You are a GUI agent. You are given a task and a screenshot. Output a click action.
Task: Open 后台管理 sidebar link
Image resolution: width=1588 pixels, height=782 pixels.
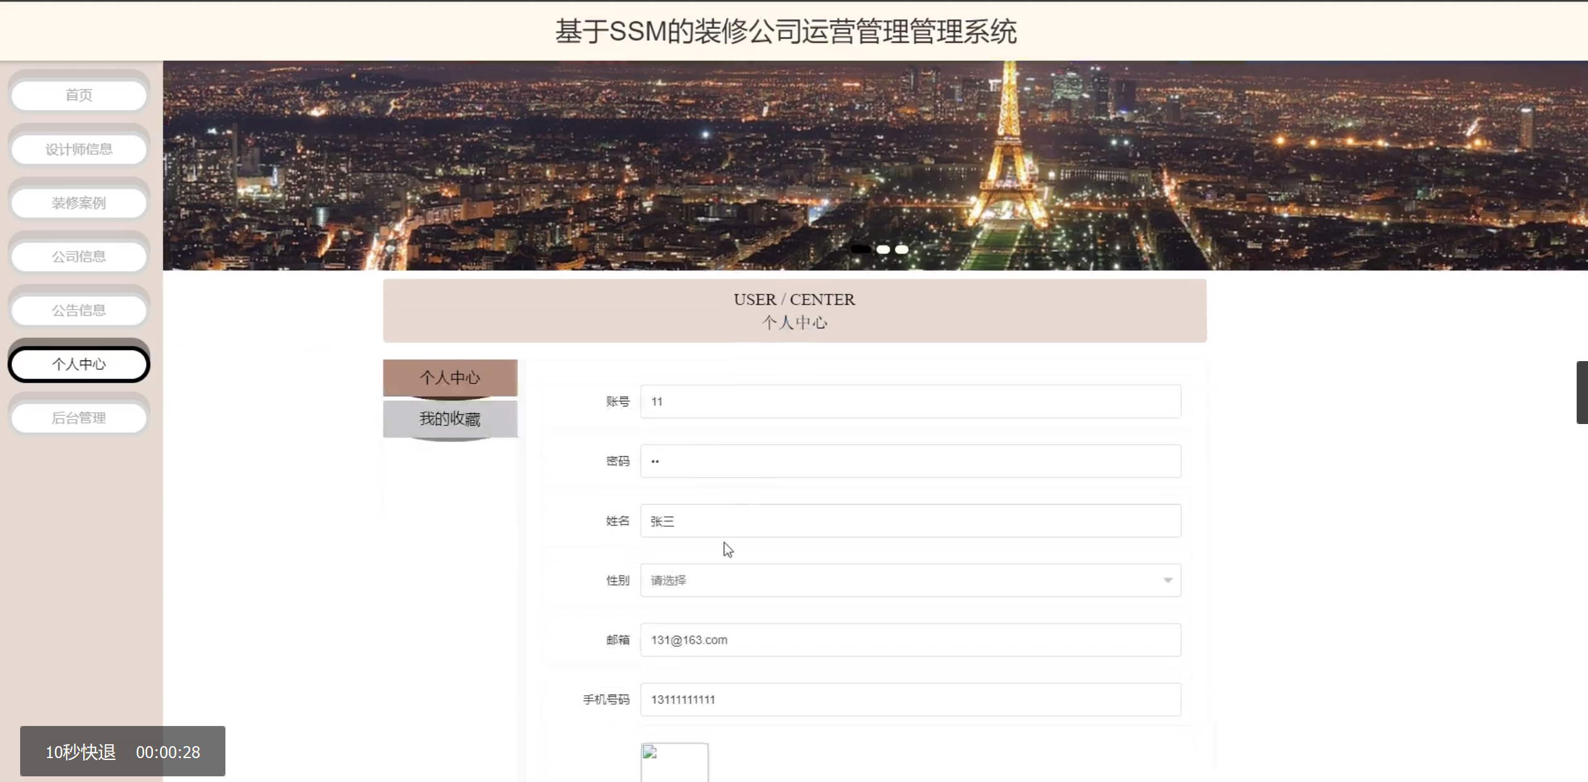point(79,418)
